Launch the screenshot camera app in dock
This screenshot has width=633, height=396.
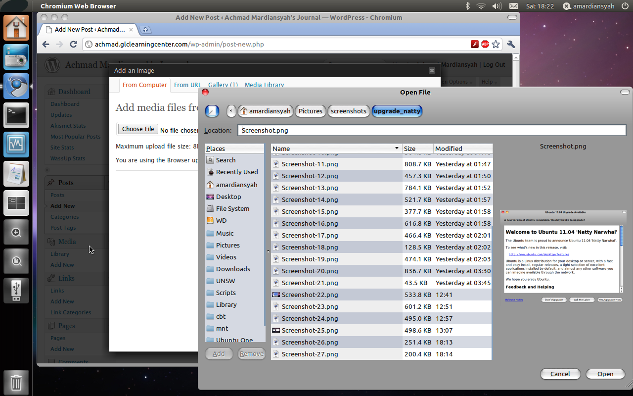point(17,56)
